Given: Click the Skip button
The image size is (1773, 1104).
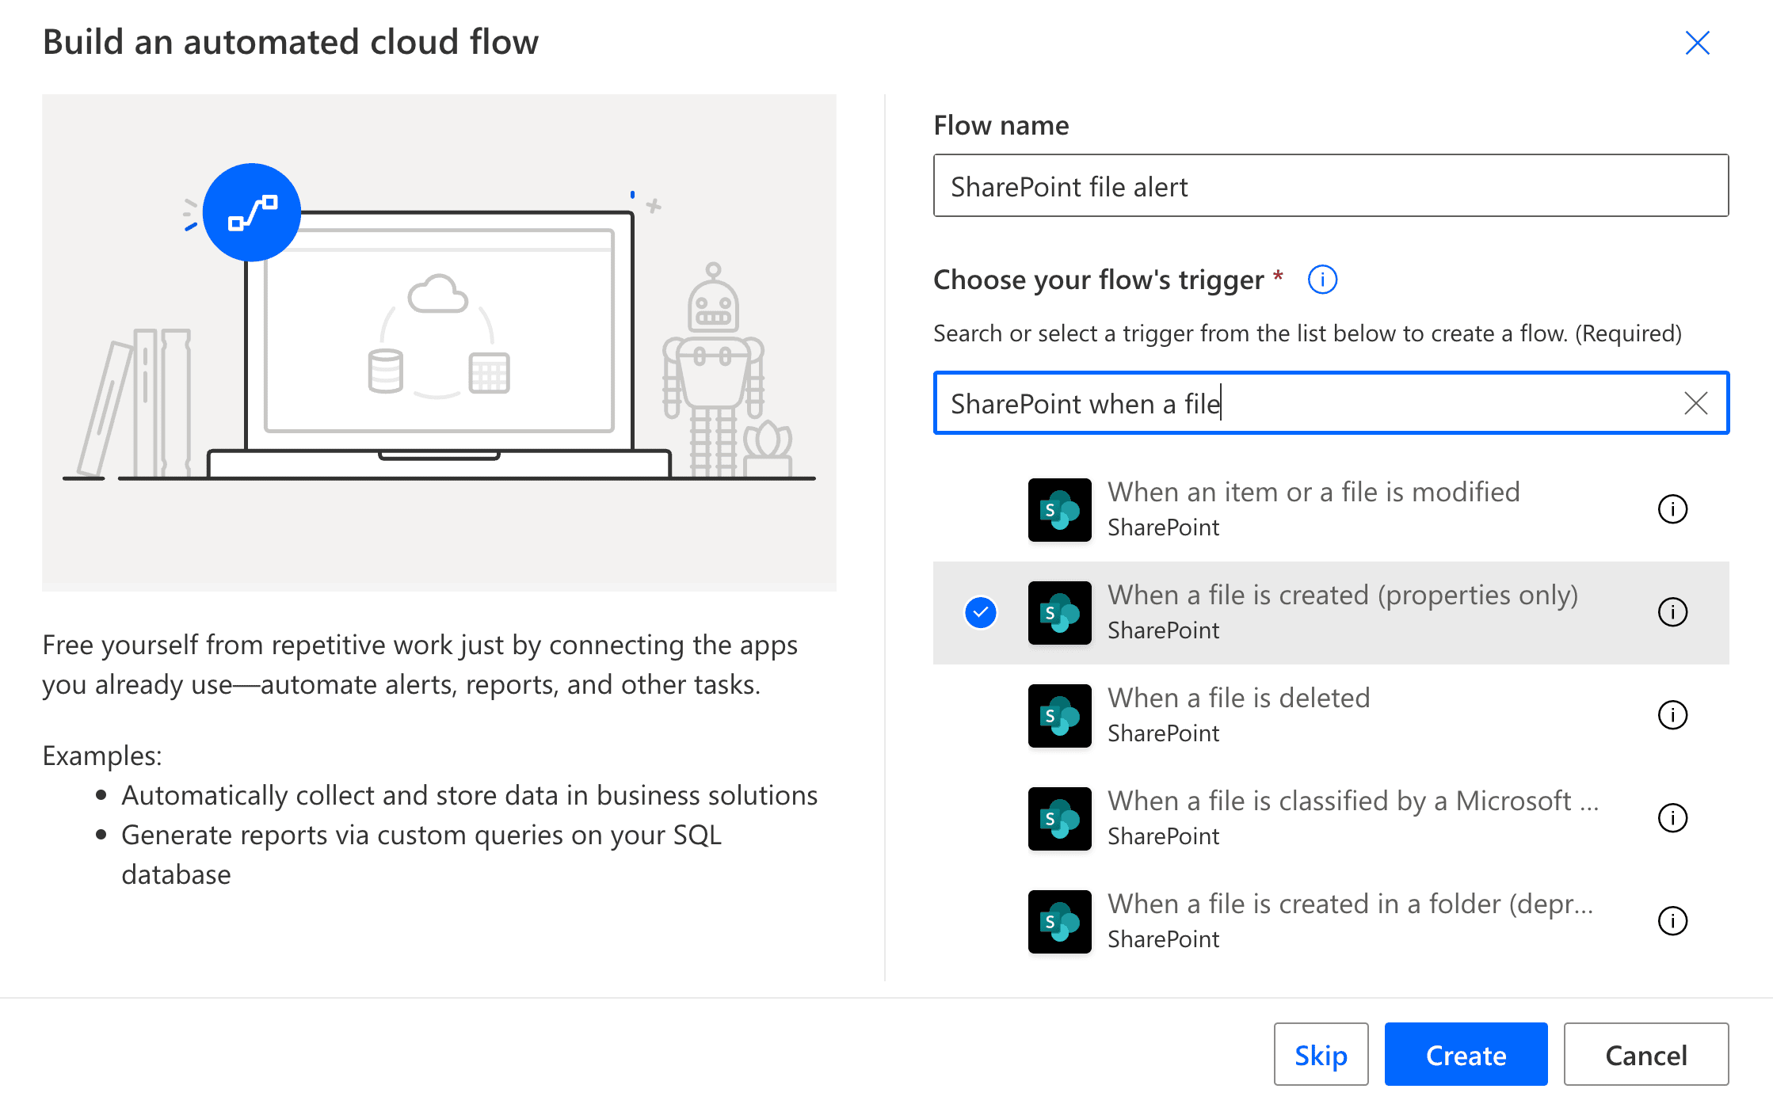Looking at the screenshot, I should coord(1321,1054).
